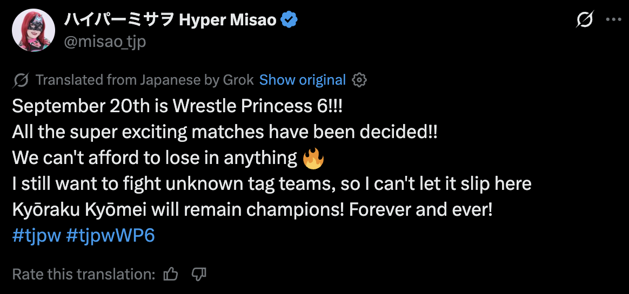Rate the translation with thumbs down

pos(199,274)
